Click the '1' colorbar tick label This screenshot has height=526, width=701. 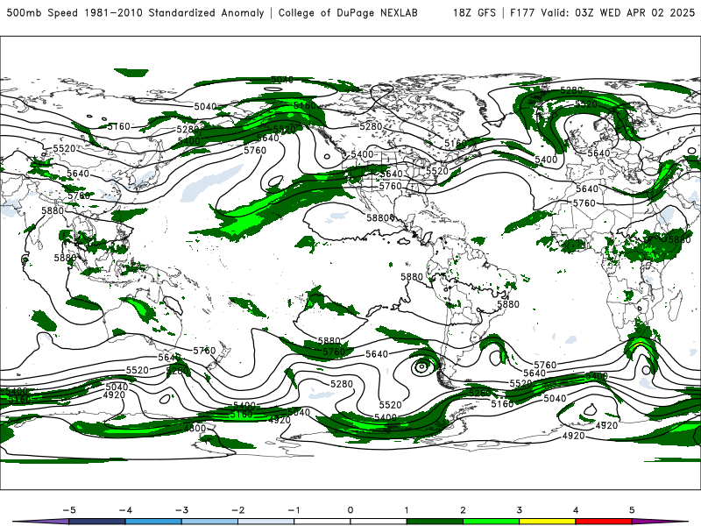(x=407, y=510)
